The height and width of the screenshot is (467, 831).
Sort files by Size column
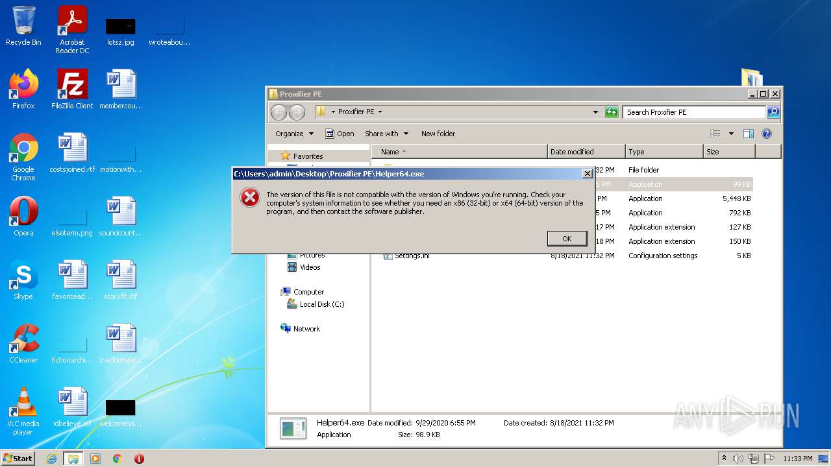click(729, 152)
